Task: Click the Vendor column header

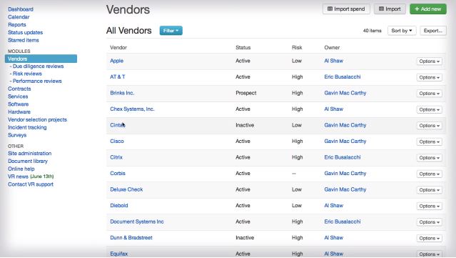Action: [x=118, y=47]
